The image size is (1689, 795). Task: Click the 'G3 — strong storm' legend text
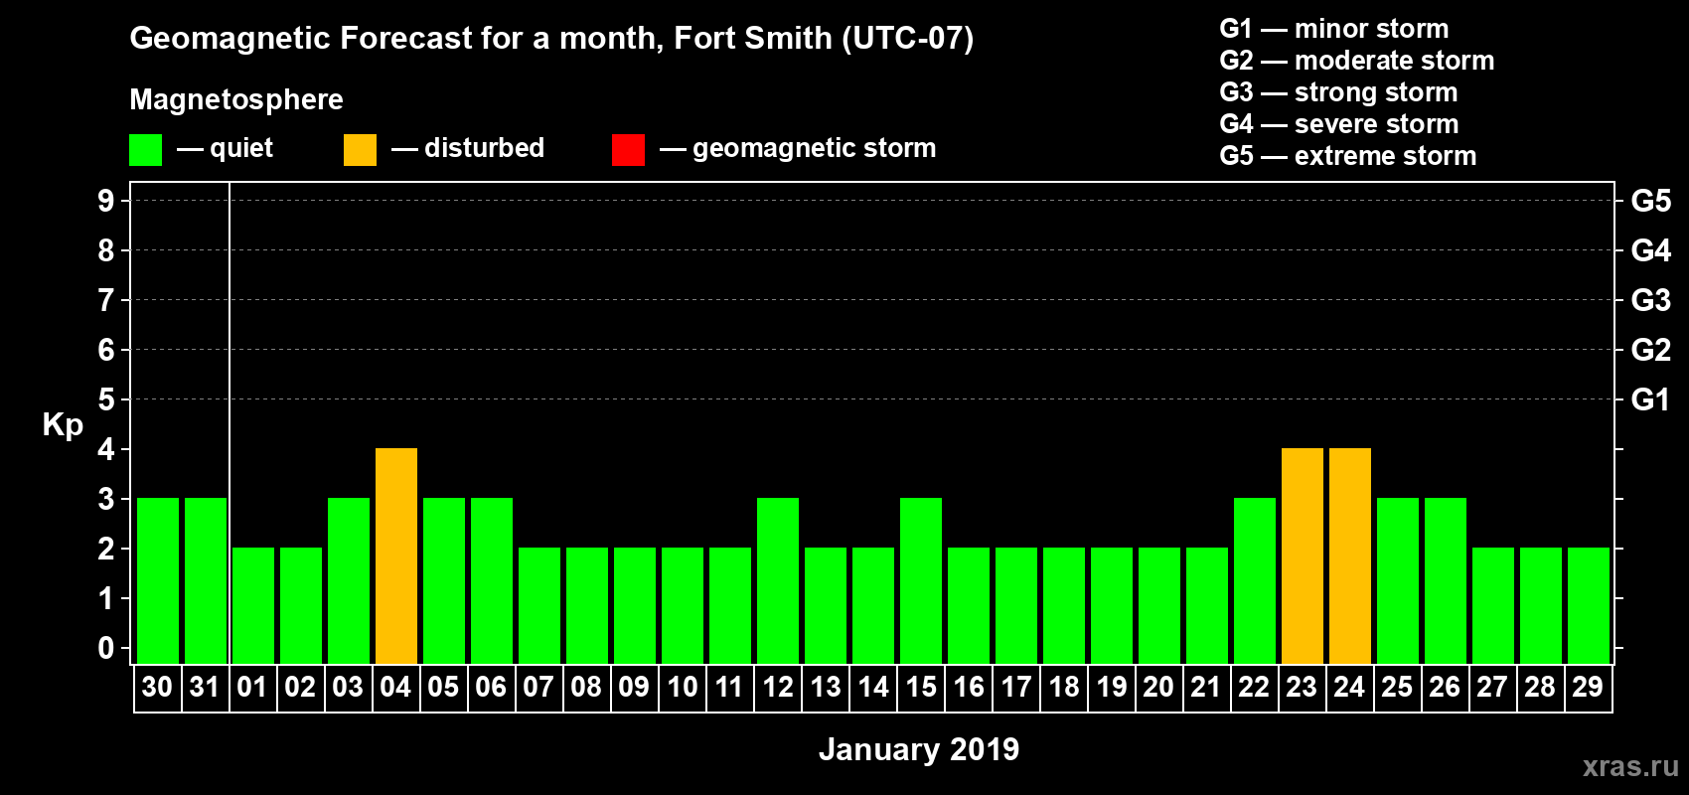(x=1338, y=92)
